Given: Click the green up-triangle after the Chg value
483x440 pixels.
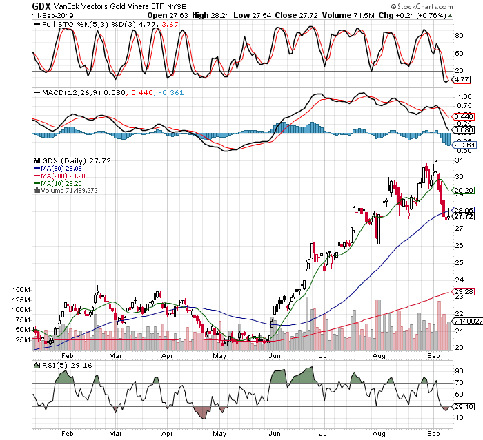Looking at the screenshot, I should [x=451, y=16].
